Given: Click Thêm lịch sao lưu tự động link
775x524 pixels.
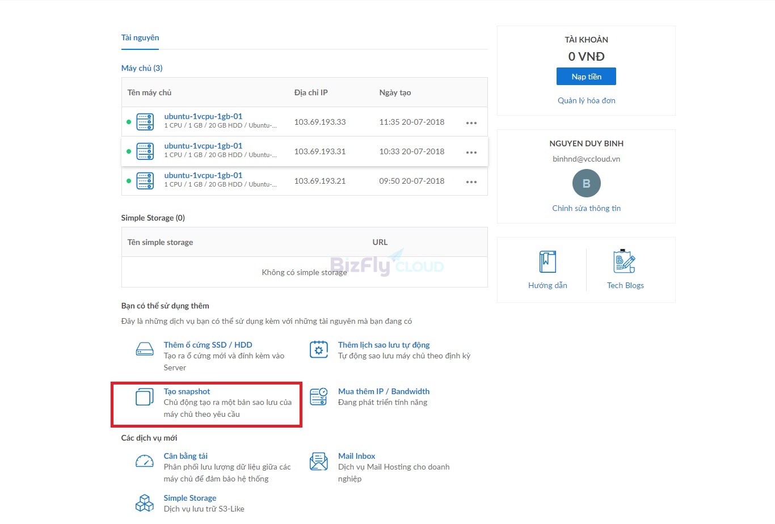Looking at the screenshot, I should click(384, 345).
